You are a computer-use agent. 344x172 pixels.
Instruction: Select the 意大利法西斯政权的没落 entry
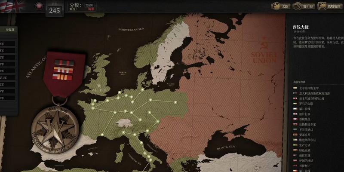click(x=314, y=93)
